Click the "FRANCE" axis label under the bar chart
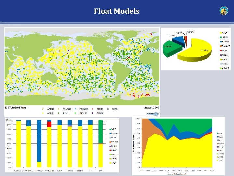Viewport: 234px width, 176px height. click(39, 171)
